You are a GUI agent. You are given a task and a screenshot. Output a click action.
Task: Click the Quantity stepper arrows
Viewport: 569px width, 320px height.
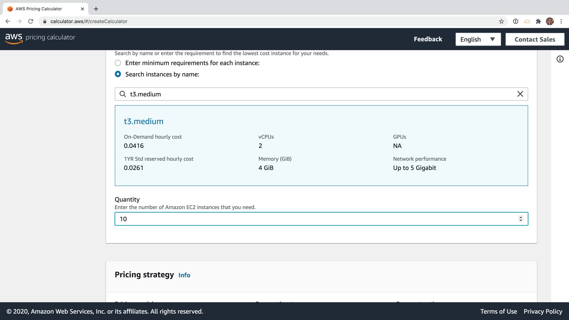[520, 219]
